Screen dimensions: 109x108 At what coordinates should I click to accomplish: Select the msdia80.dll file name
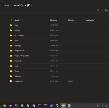(19, 81)
